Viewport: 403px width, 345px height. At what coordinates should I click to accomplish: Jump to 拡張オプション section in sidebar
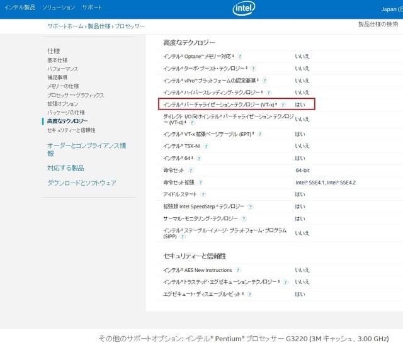click(63, 104)
